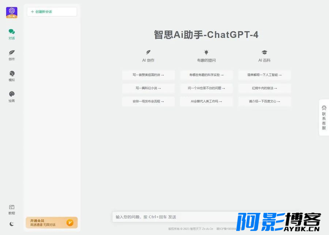The width and height of the screenshot is (329, 235).
Task: Click the 开通会员 membership banner
Action: point(52,223)
